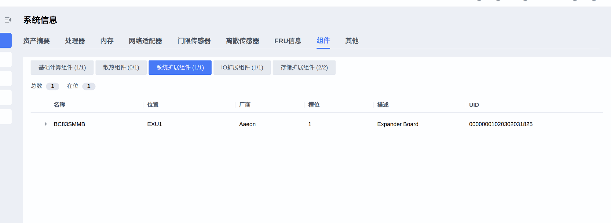This screenshot has width=611, height=223.
Task: Click the Expander Board description cell
Action: pos(398,124)
